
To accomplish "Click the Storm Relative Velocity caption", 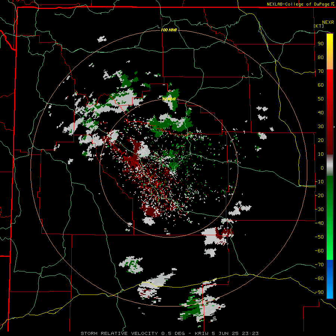I will coord(169,333).
